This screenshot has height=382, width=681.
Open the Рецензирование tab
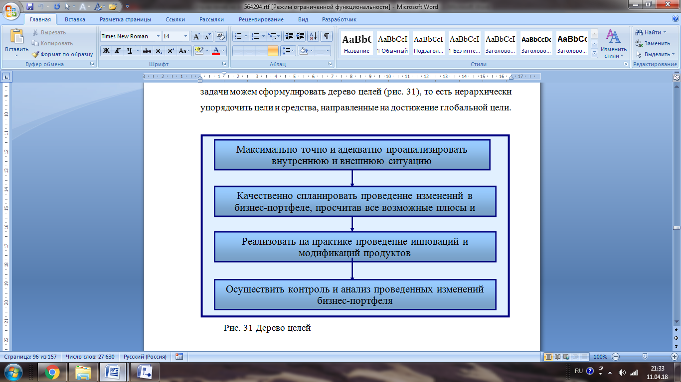click(261, 19)
